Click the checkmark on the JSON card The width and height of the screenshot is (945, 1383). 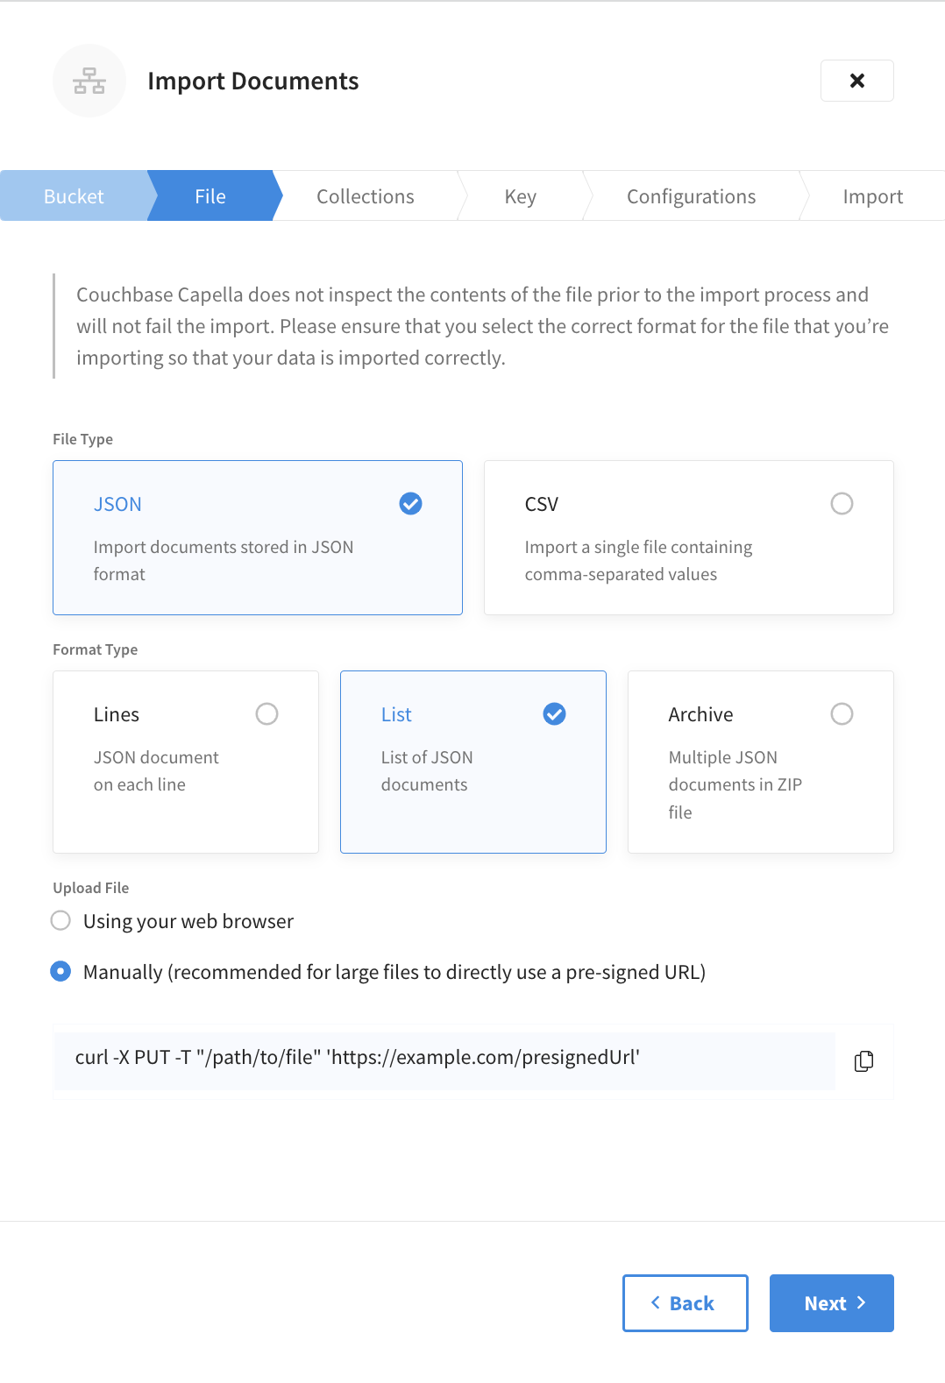(x=409, y=503)
